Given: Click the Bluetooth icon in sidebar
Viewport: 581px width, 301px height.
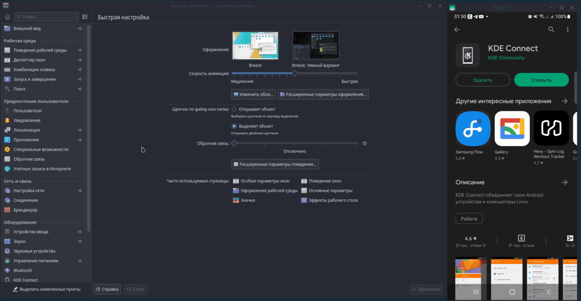Looking at the screenshot, I should point(7,270).
